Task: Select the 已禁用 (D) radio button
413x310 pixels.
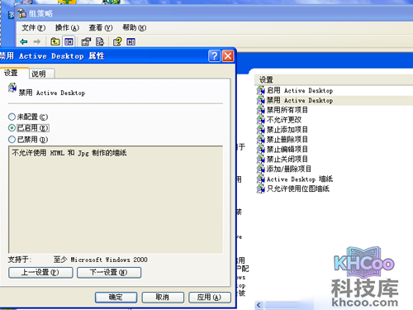Action: click(12, 140)
